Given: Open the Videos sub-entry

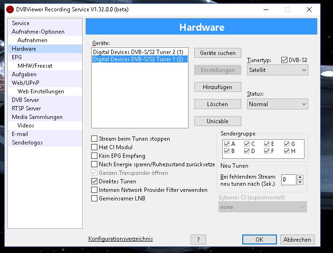Looking at the screenshot, I should point(45,126).
